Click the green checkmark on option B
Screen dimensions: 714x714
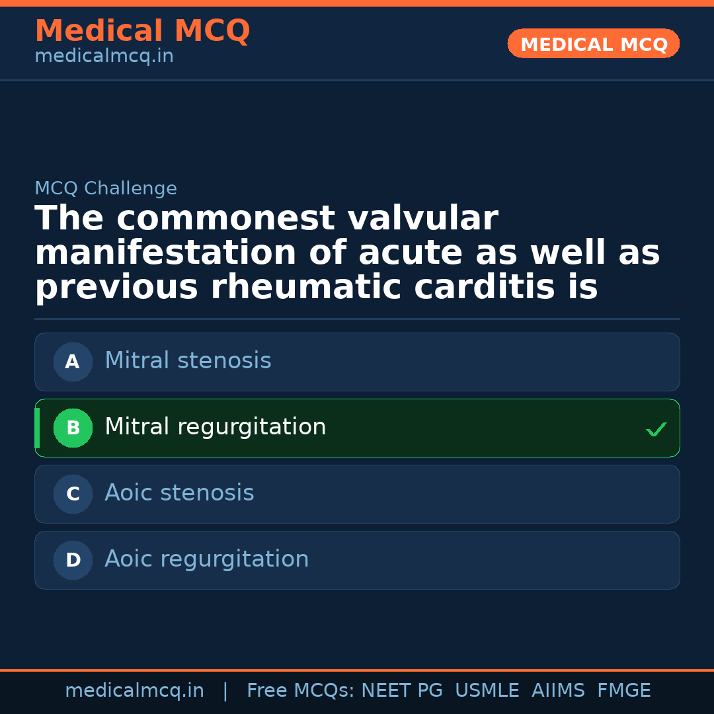tap(656, 430)
